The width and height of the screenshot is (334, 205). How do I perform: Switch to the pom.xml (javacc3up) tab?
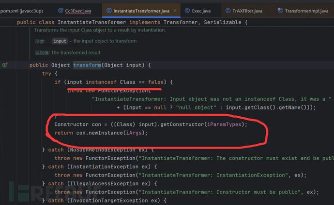(x=23, y=10)
